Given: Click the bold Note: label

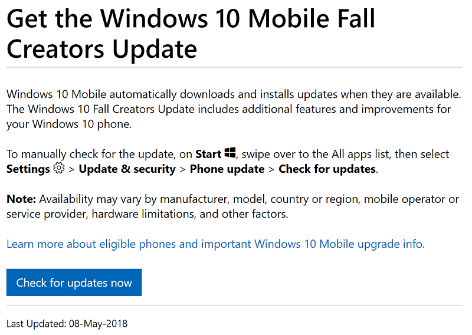Looking at the screenshot, I should pyautogui.click(x=21, y=199).
